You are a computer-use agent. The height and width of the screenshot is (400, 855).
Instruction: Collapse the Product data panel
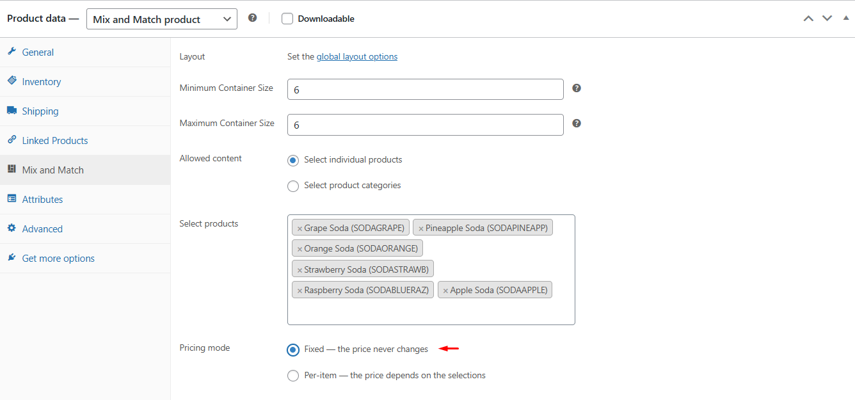(846, 19)
